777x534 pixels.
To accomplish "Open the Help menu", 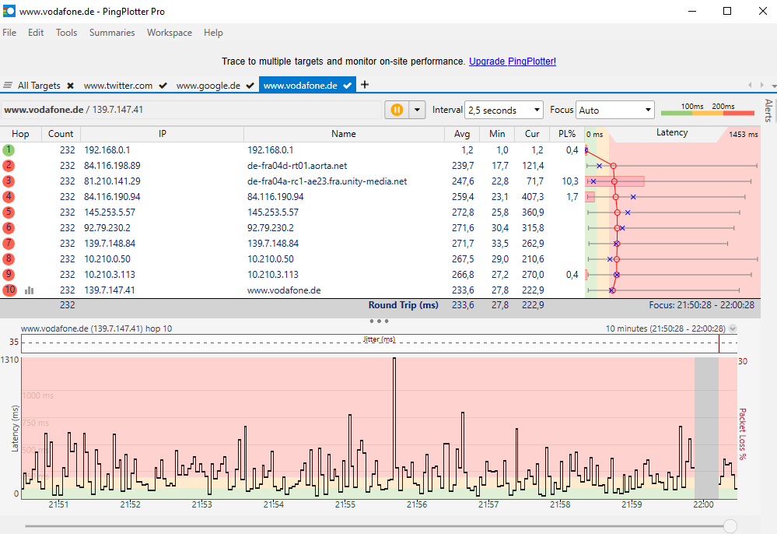I will click(213, 33).
